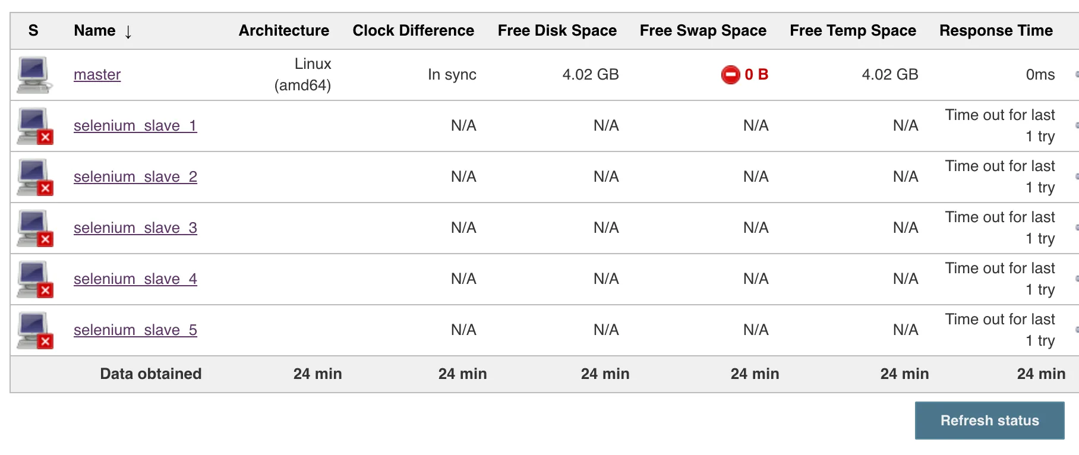Sort by the Free Swap Space header
The height and width of the screenshot is (455, 1079).
[x=702, y=31]
